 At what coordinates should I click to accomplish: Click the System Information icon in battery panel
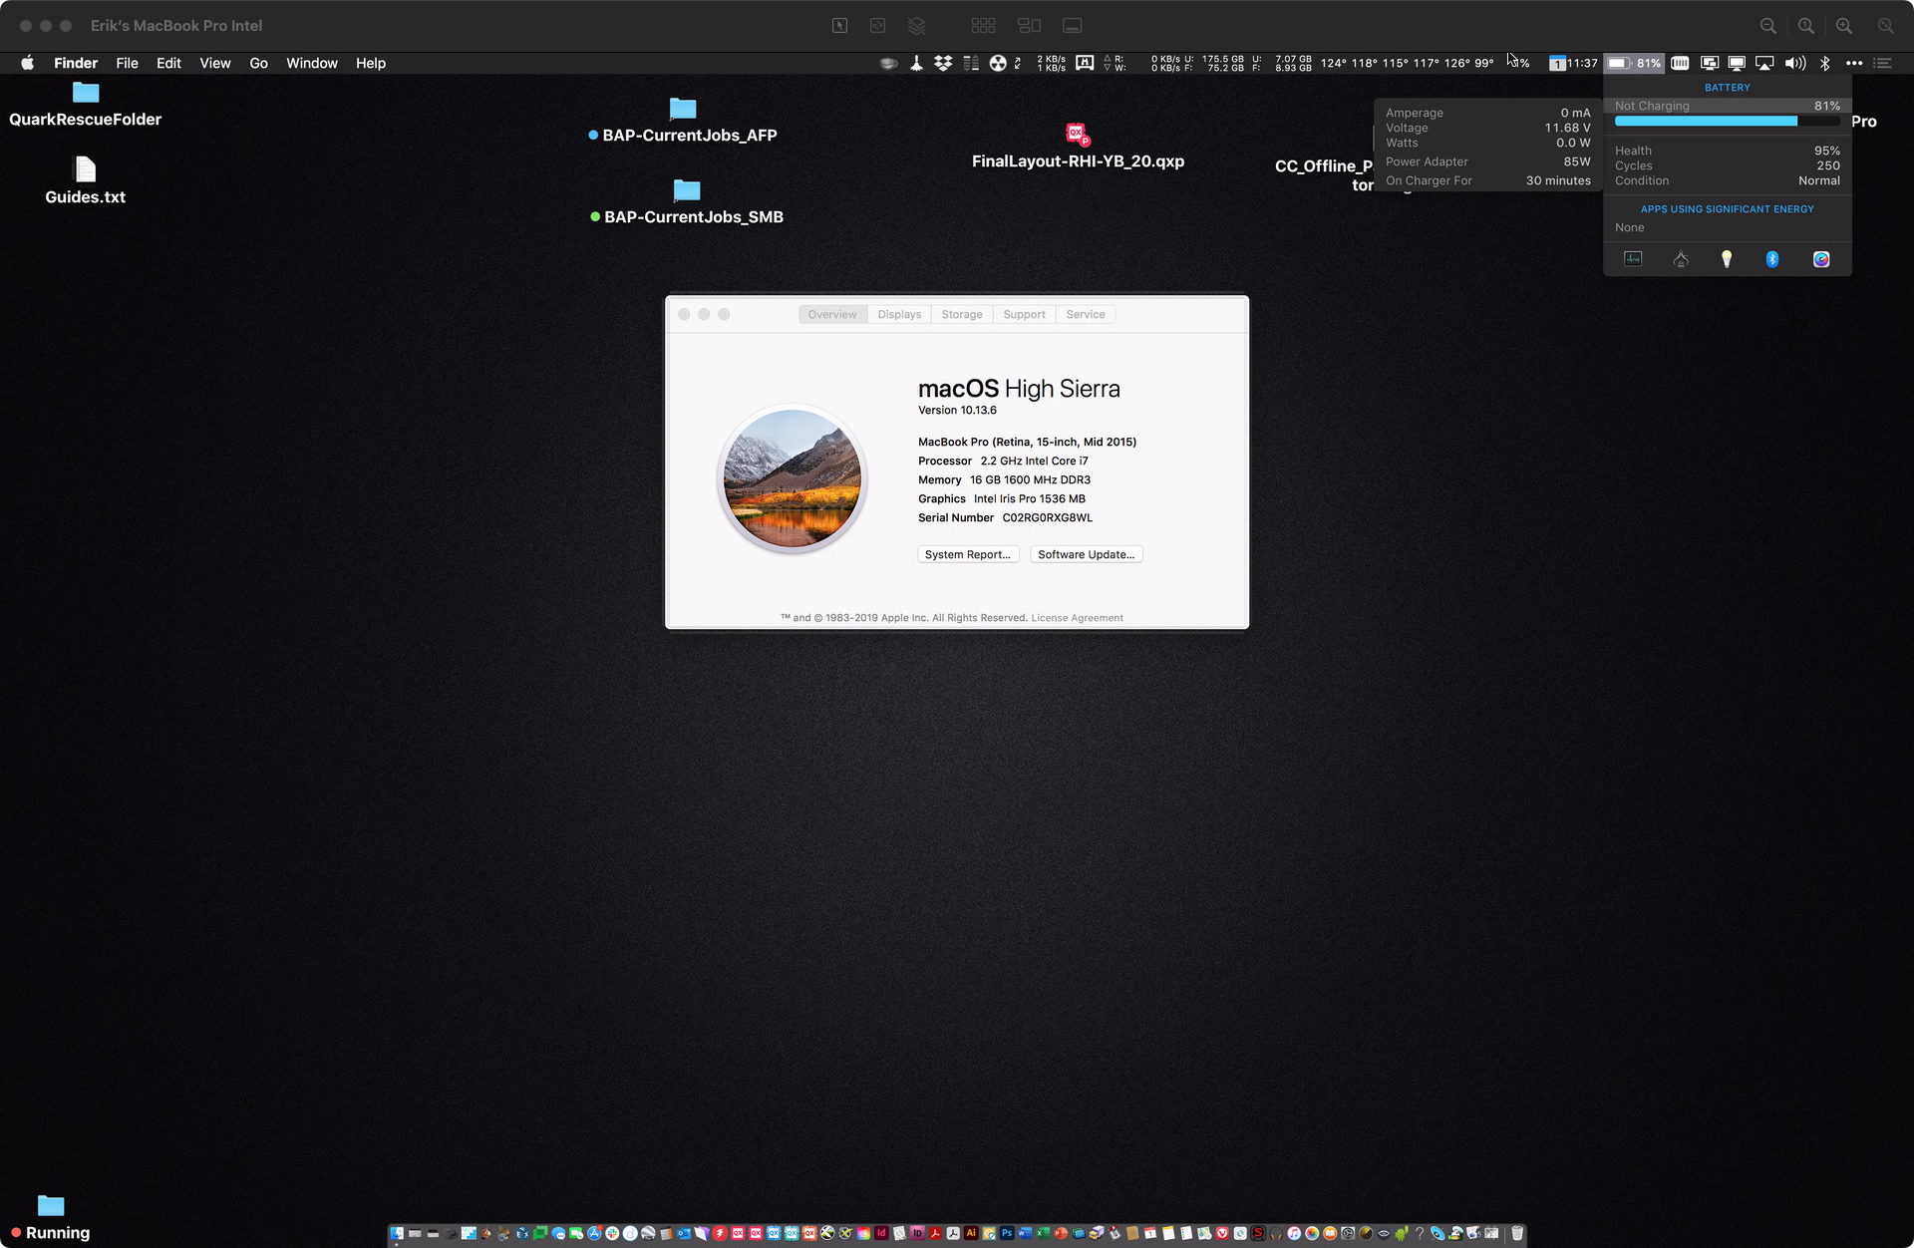(x=1681, y=259)
